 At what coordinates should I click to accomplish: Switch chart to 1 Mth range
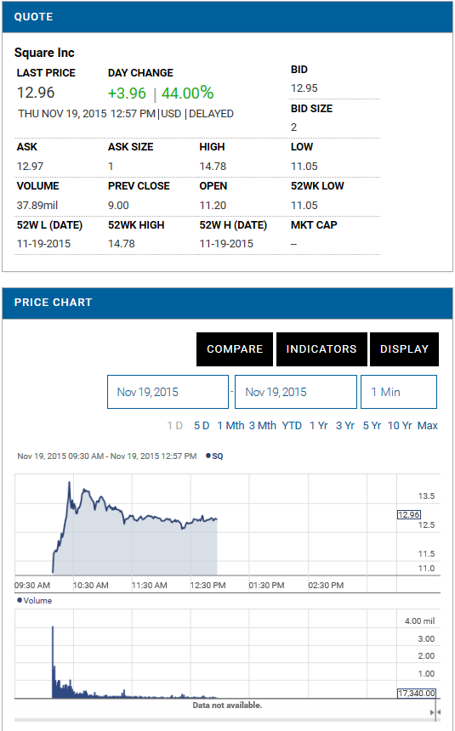(230, 426)
